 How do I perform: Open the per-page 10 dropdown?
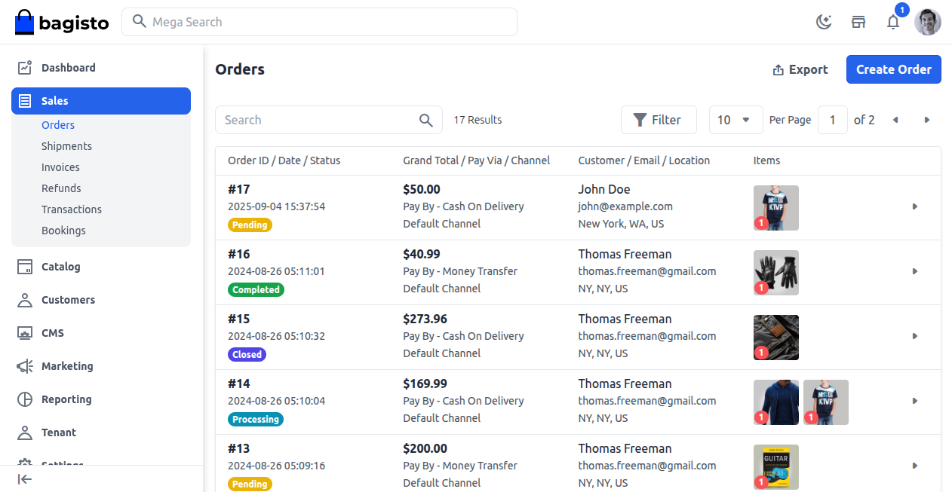[735, 120]
